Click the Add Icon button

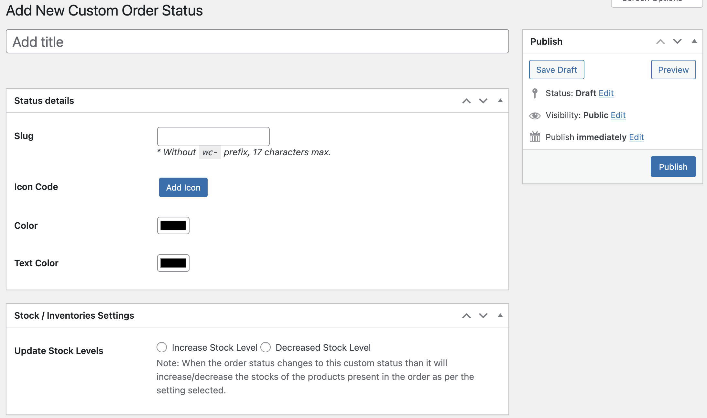coord(183,187)
